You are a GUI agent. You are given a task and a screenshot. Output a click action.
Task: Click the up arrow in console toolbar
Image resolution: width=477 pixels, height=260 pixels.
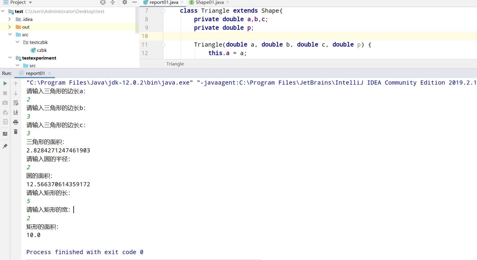point(16,84)
